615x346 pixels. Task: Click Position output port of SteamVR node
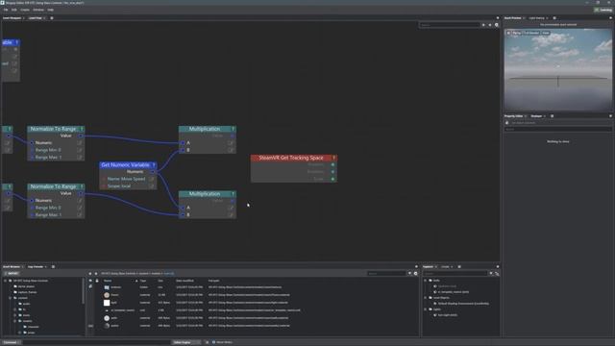tap(332, 164)
